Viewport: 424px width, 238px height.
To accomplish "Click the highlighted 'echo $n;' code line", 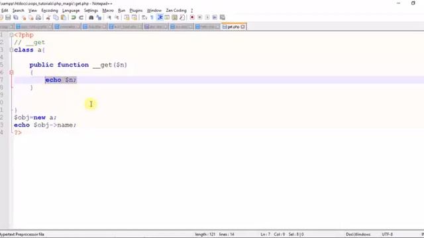I will pos(61,80).
